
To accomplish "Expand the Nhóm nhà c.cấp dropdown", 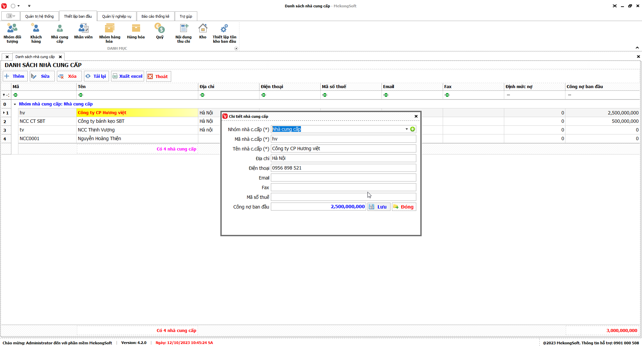I will [x=407, y=129].
